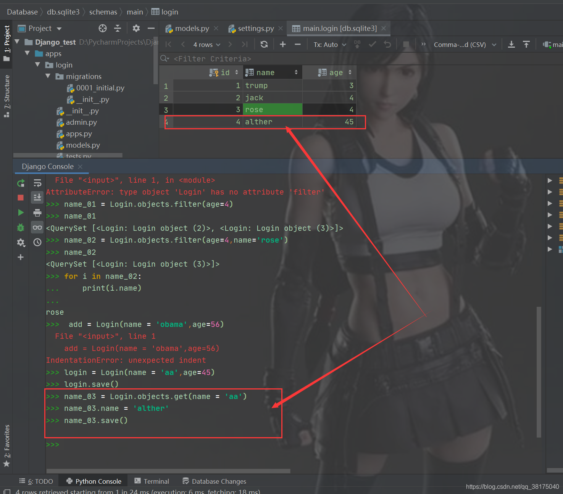Submit changes to database (DB icon)
Screen dimensions: 563x494
coord(357,45)
